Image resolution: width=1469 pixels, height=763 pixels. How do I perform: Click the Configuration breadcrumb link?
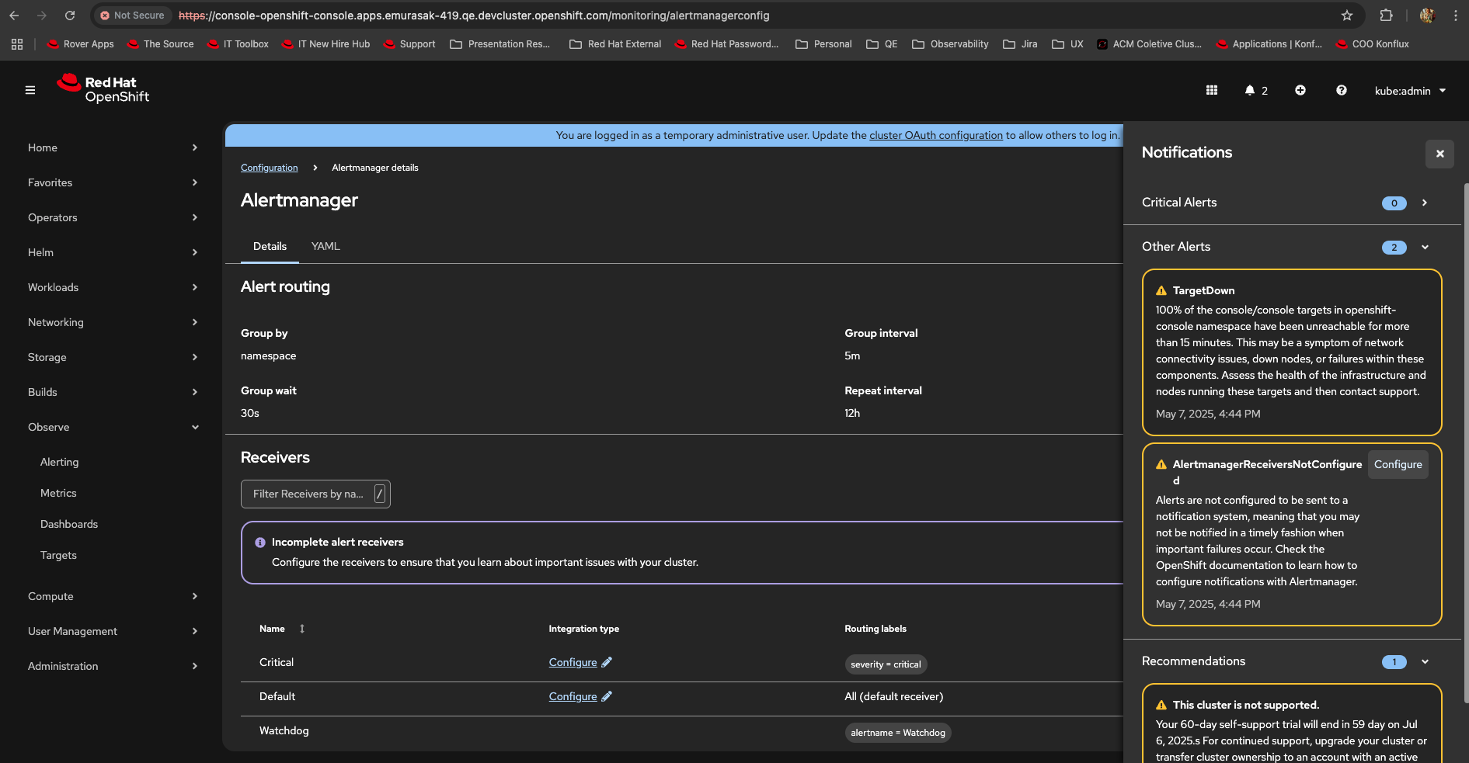coord(270,168)
